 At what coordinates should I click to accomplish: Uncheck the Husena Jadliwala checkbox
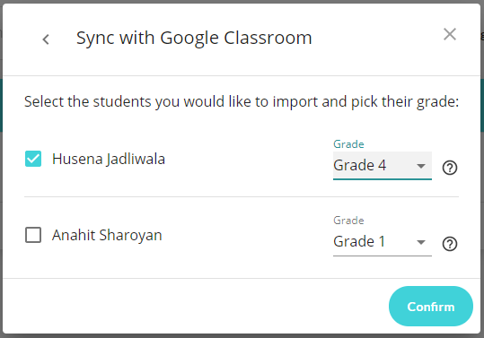point(33,159)
